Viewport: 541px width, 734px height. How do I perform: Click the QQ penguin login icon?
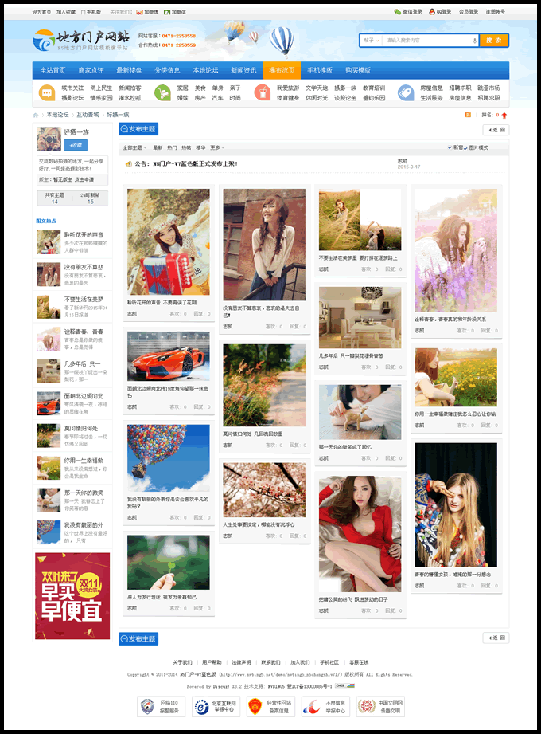click(x=432, y=12)
